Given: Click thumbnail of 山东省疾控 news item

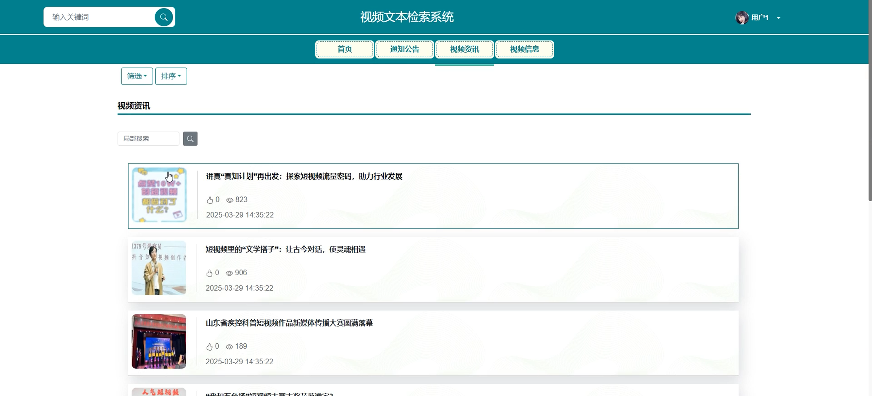Looking at the screenshot, I should point(159,341).
